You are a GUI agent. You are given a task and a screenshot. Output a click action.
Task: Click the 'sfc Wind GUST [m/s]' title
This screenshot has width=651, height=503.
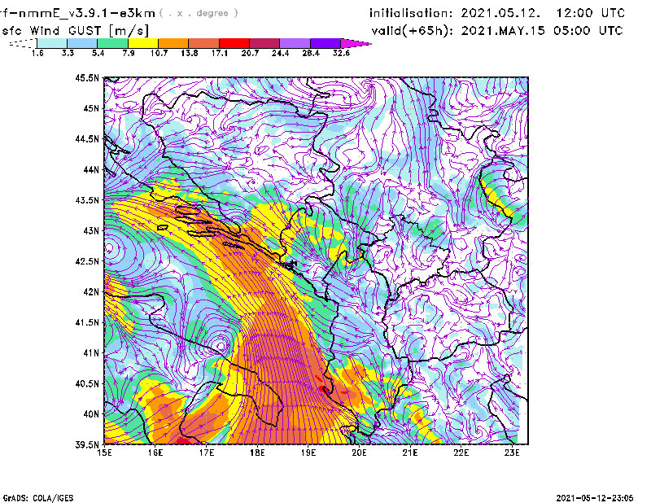[x=75, y=31]
